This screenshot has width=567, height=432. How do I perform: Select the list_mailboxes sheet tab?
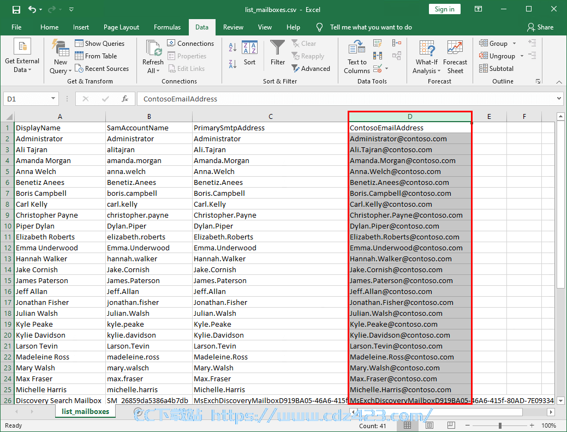click(x=85, y=411)
